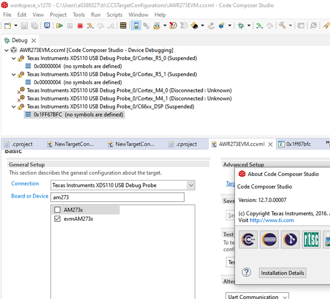Show the hidden editor tabs overflow list

pos(328,143)
